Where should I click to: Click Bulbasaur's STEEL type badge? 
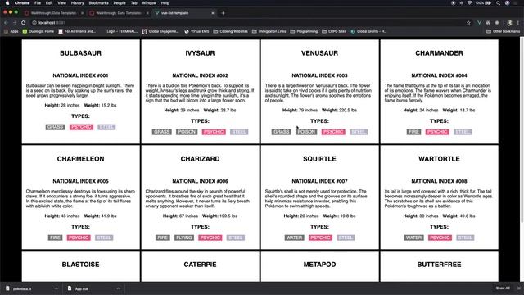tap(106, 127)
